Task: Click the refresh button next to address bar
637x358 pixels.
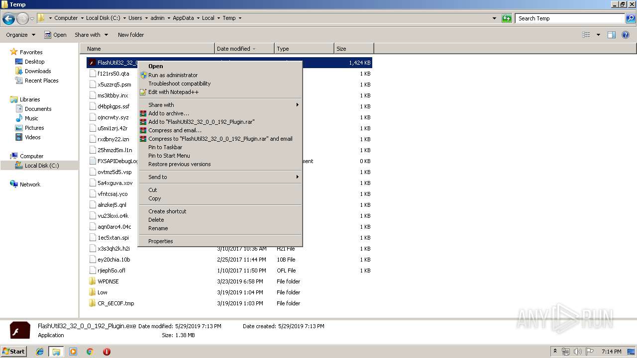Action: coord(507,18)
